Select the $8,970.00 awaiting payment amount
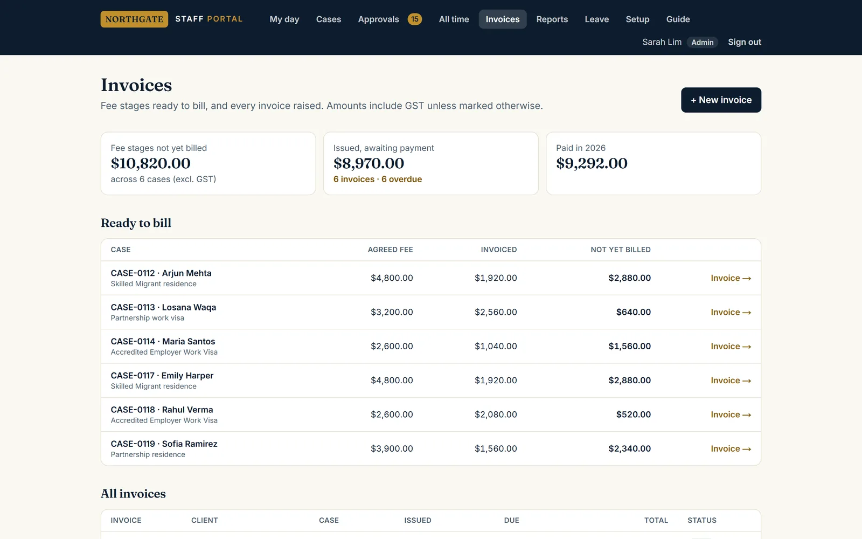 pyautogui.click(x=369, y=163)
